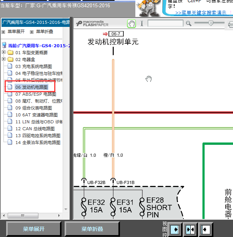Open 13 四驱电控系统电路图 entry
The image size is (233, 237).
38,136
